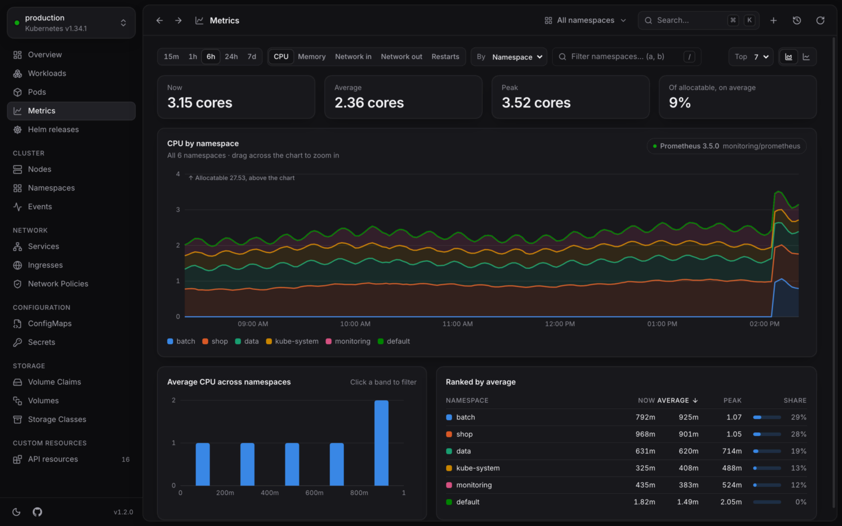Image resolution: width=842 pixels, height=526 pixels.
Task: Open the group By Namespace dropdown
Action: click(509, 57)
